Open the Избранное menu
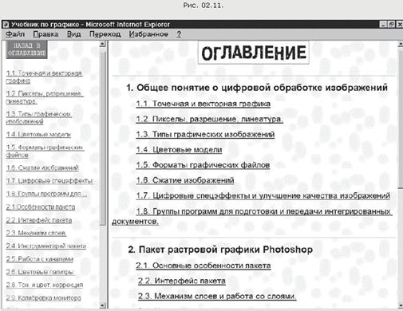The width and height of the screenshot is (403, 311). [148, 34]
